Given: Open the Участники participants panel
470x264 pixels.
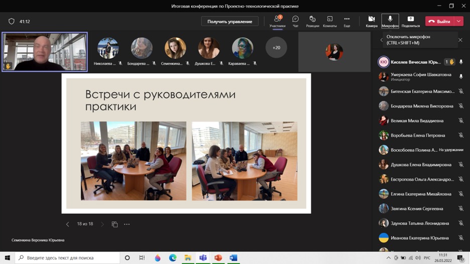Looking at the screenshot, I should pyautogui.click(x=277, y=21).
